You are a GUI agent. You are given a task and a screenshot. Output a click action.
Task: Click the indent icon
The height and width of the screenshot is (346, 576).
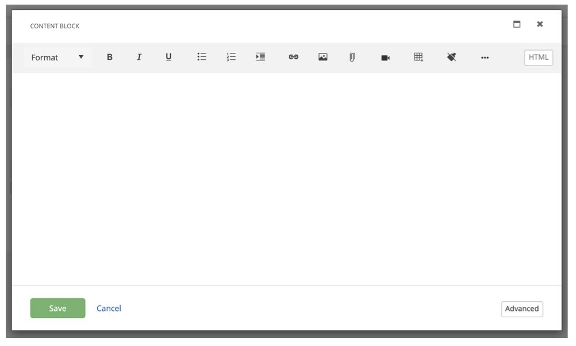click(260, 57)
